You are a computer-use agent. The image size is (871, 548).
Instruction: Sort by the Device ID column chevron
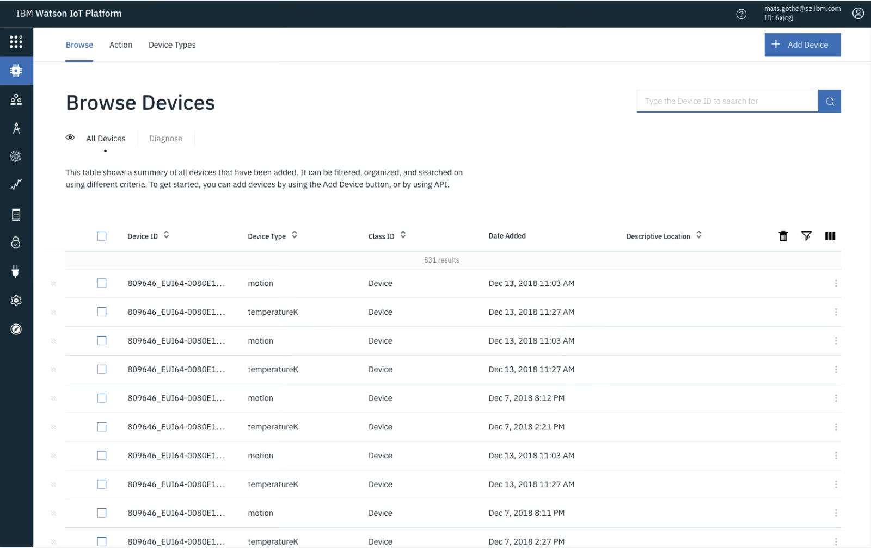[x=167, y=235]
